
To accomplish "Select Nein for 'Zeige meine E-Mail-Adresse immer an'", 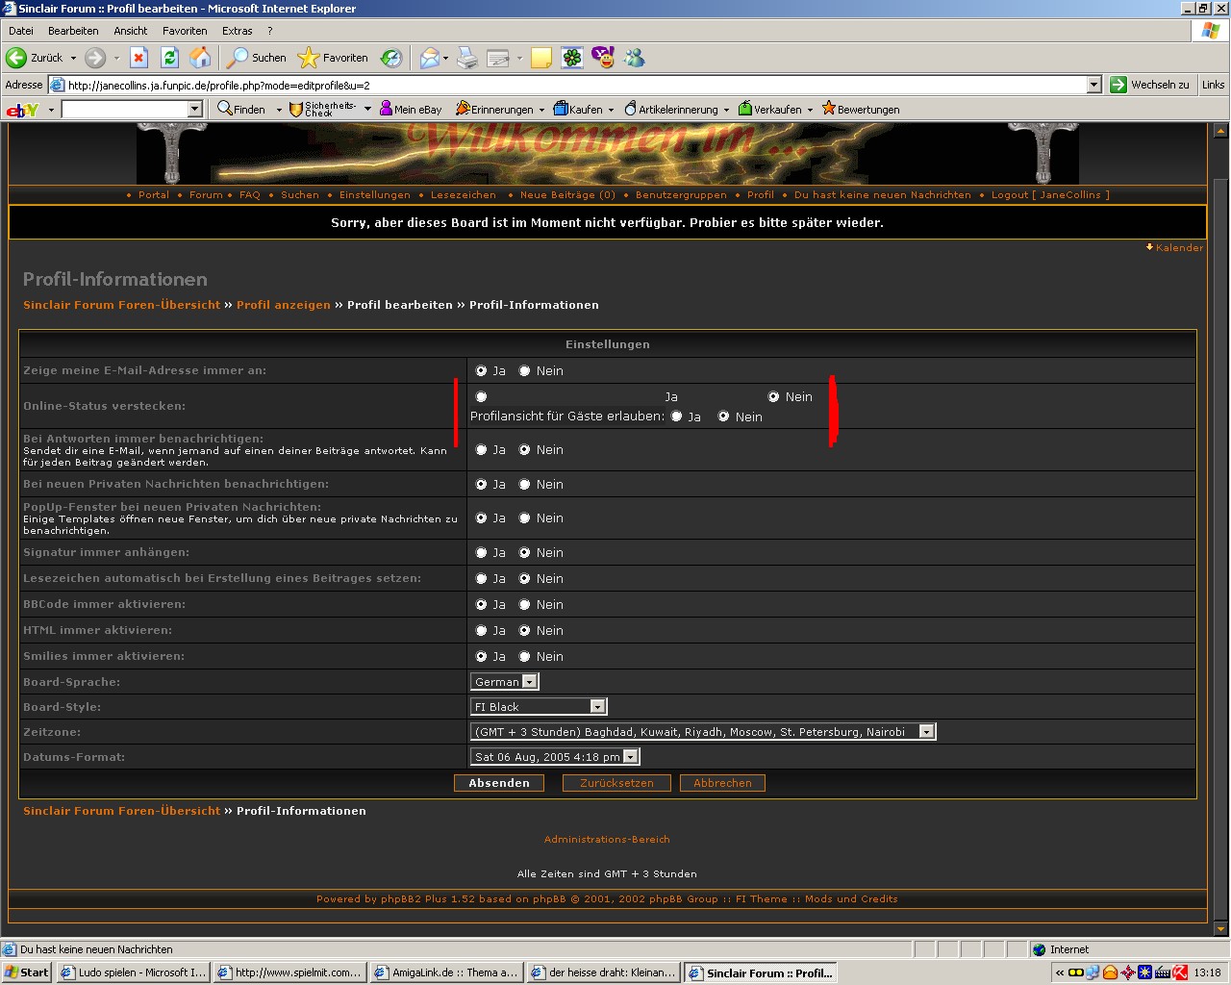I will click(x=525, y=371).
